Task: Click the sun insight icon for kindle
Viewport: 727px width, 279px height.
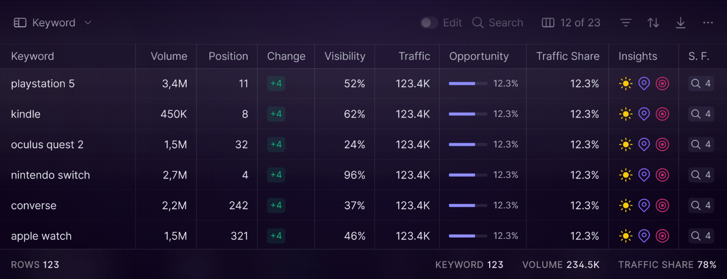Action: [x=626, y=114]
